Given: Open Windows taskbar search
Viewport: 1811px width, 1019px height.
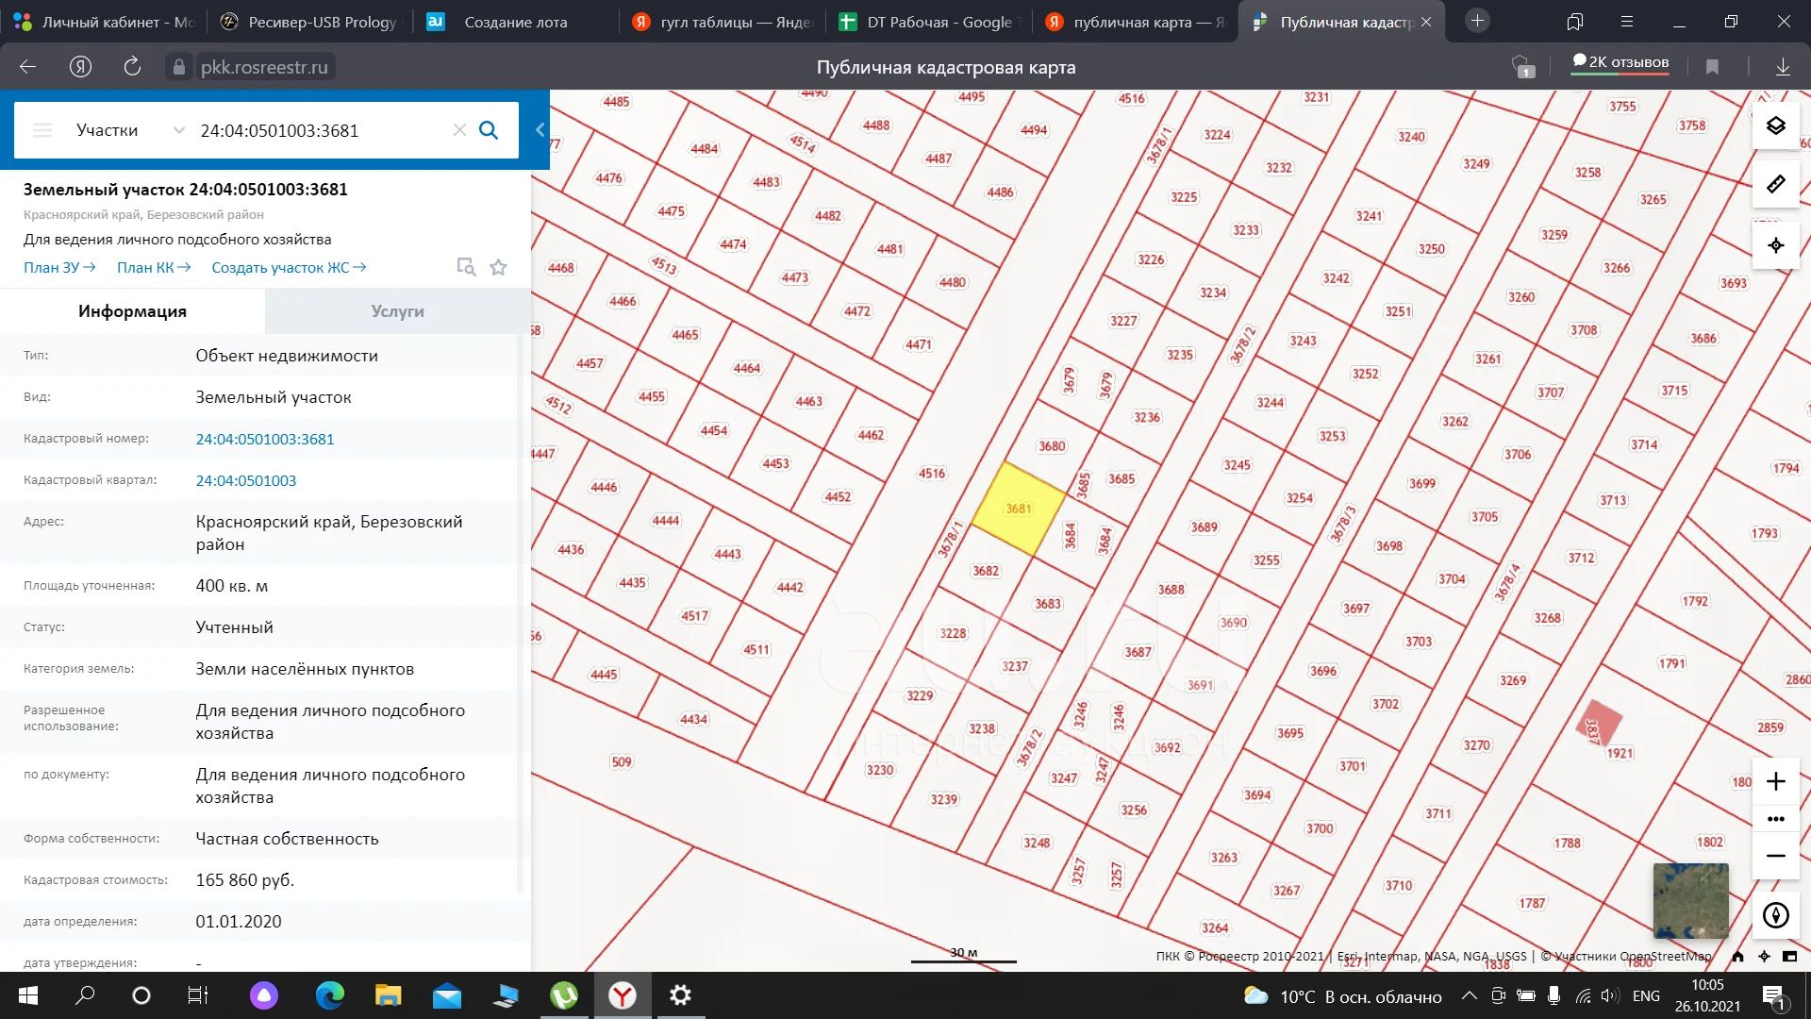Looking at the screenshot, I should [x=85, y=995].
